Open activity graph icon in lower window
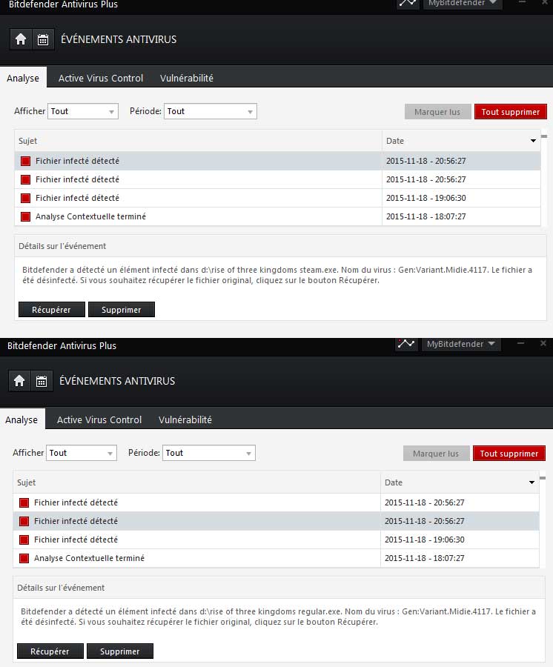553x667 pixels. tap(405, 344)
